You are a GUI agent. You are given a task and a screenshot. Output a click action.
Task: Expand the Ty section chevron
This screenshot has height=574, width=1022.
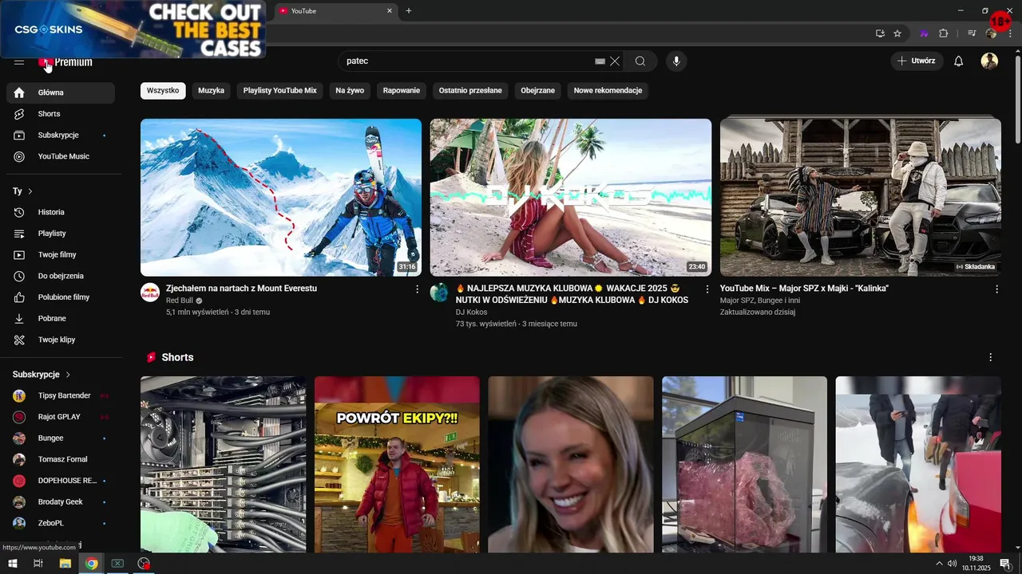(x=30, y=191)
